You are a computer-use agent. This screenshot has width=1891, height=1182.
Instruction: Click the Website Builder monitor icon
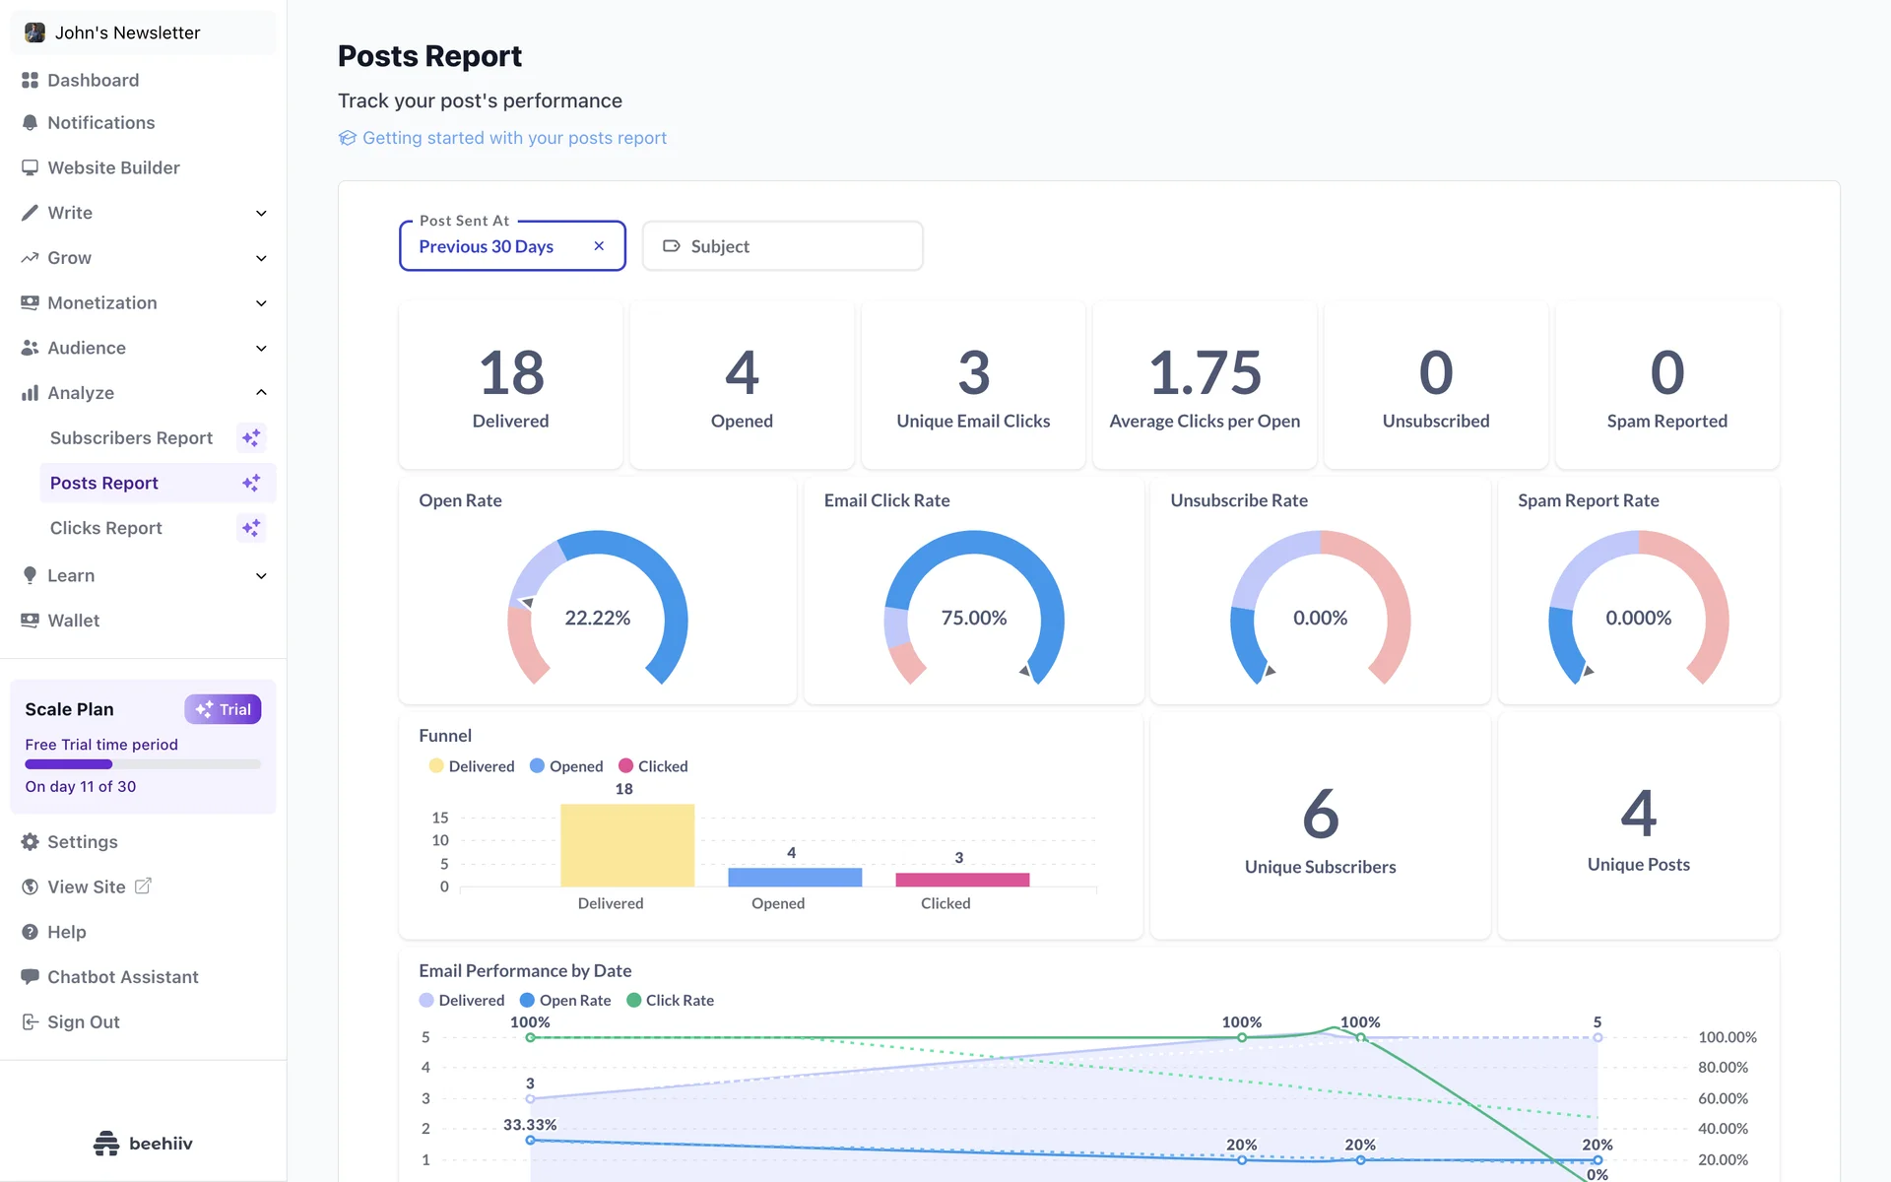pyautogui.click(x=30, y=167)
